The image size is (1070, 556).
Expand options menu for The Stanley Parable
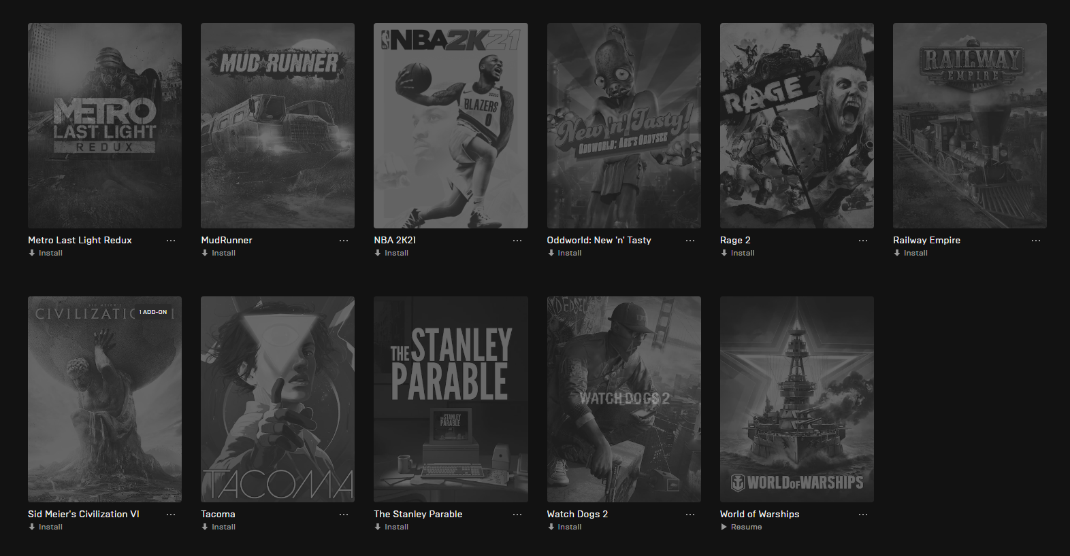pos(517,515)
